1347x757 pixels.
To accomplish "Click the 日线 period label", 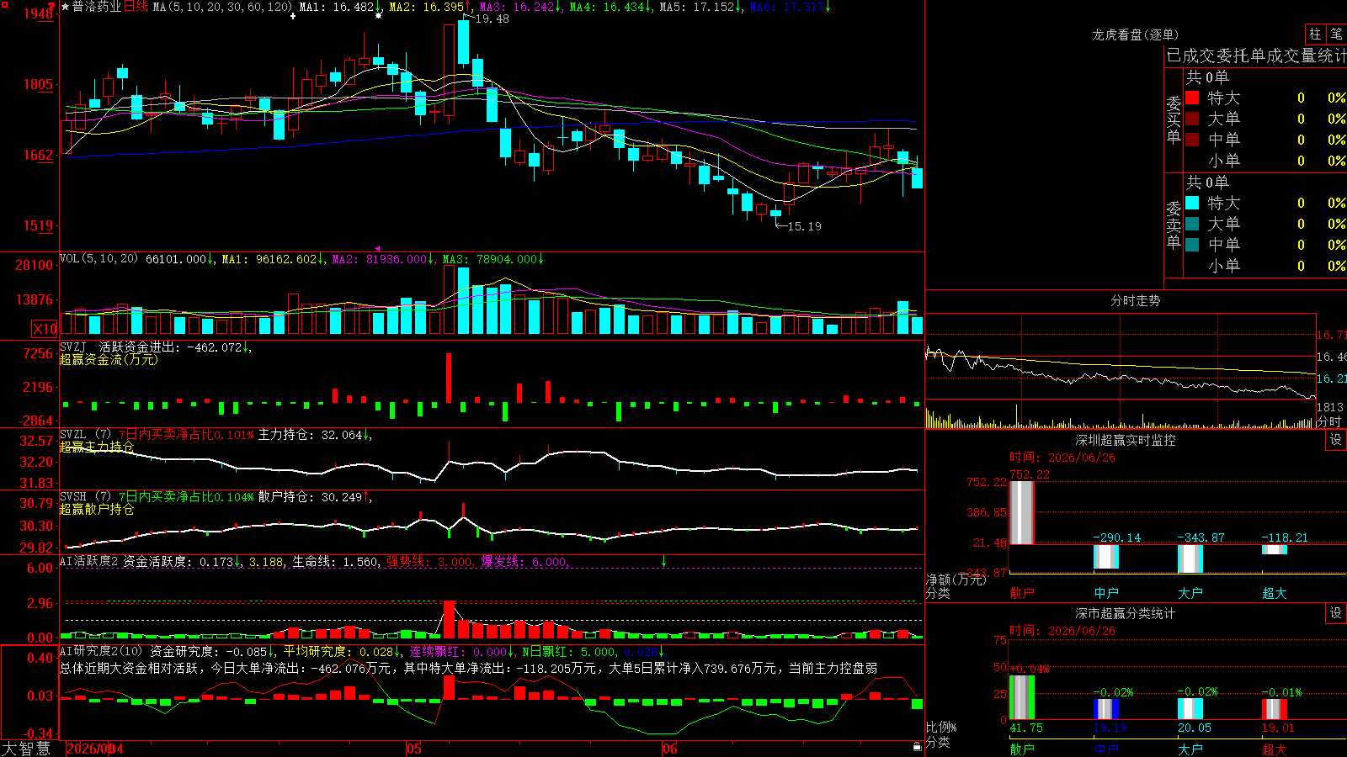I will pyautogui.click(x=136, y=7).
